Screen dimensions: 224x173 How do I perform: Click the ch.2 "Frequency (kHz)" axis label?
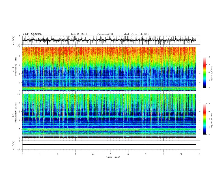[x=16, y=113]
